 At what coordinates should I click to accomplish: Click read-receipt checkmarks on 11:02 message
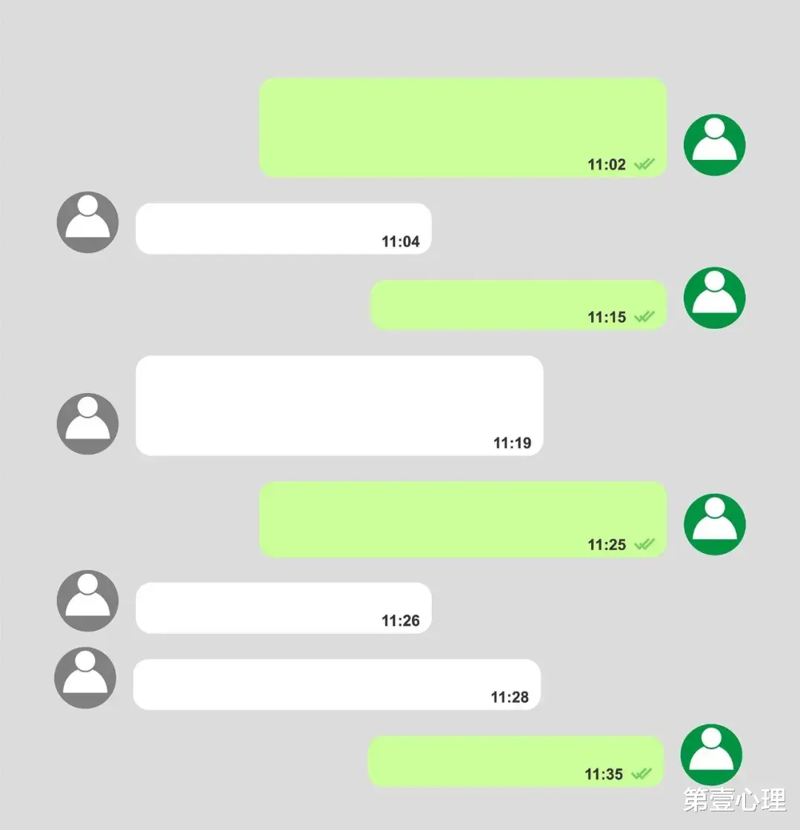(644, 164)
